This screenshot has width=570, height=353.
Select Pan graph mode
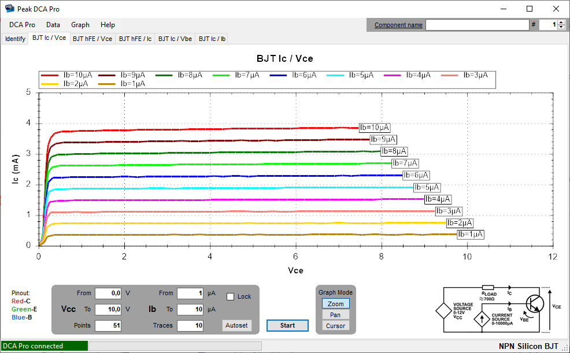click(x=335, y=315)
